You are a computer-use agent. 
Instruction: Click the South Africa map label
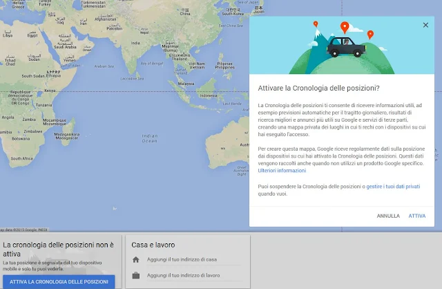[21, 158]
